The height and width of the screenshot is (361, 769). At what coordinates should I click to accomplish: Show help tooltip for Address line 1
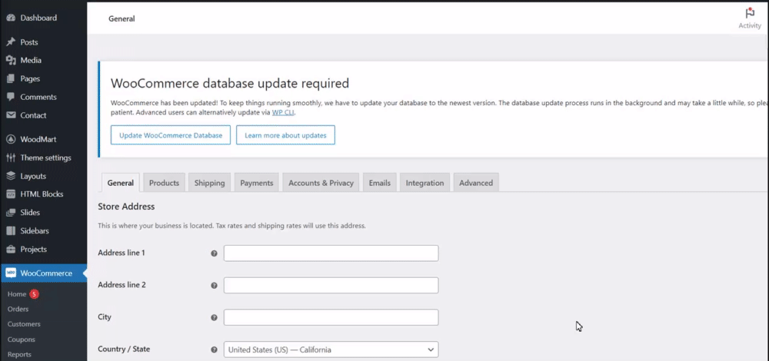tap(214, 253)
